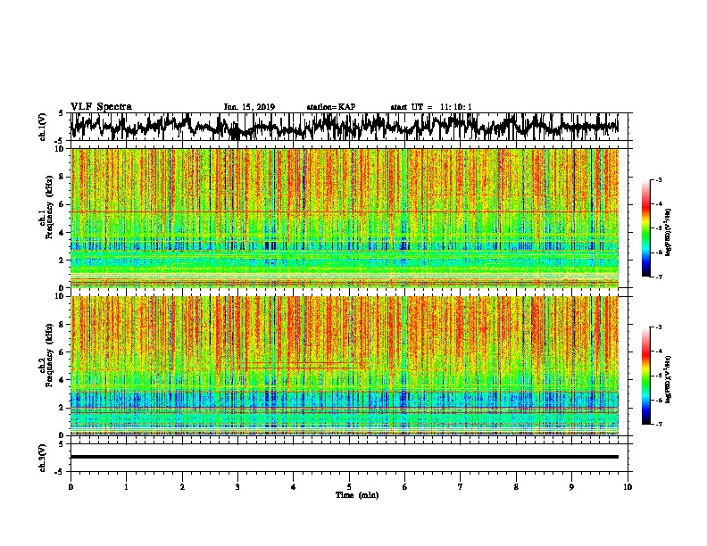707x546 pixels.
Task: Click the "VLF Spectra" title text
Action: pyautogui.click(x=101, y=107)
